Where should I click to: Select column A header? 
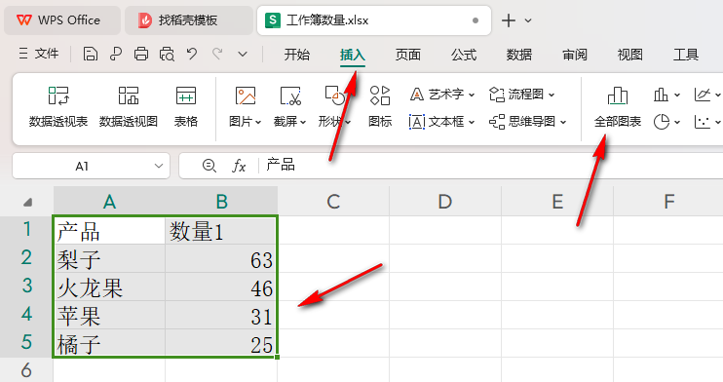tap(109, 201)
